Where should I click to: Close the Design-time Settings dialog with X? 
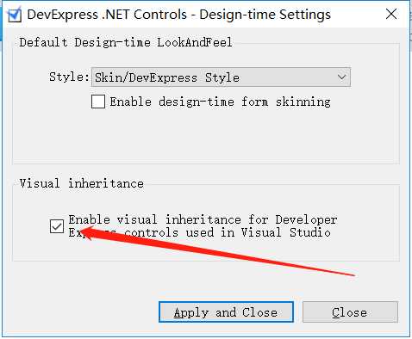391,14
